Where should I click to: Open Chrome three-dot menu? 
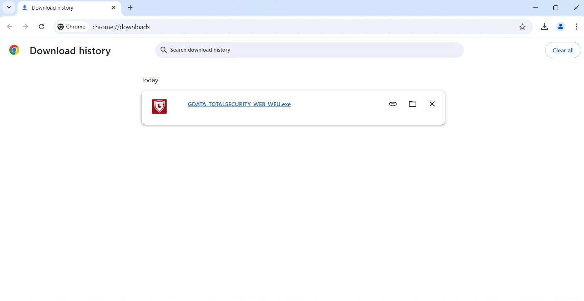(577, 27)
